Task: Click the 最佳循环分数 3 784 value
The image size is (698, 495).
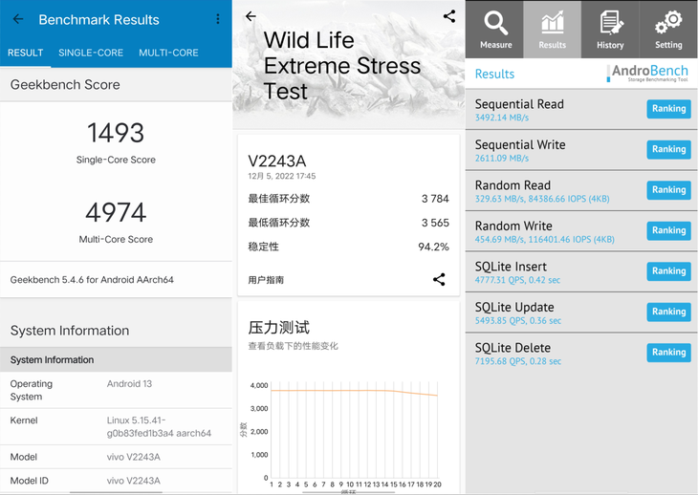Action: [x=435, y=199]
